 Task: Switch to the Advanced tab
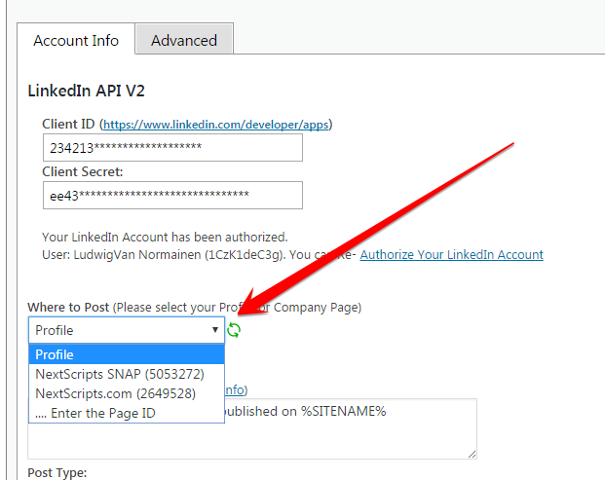click(x=184, y=40)
